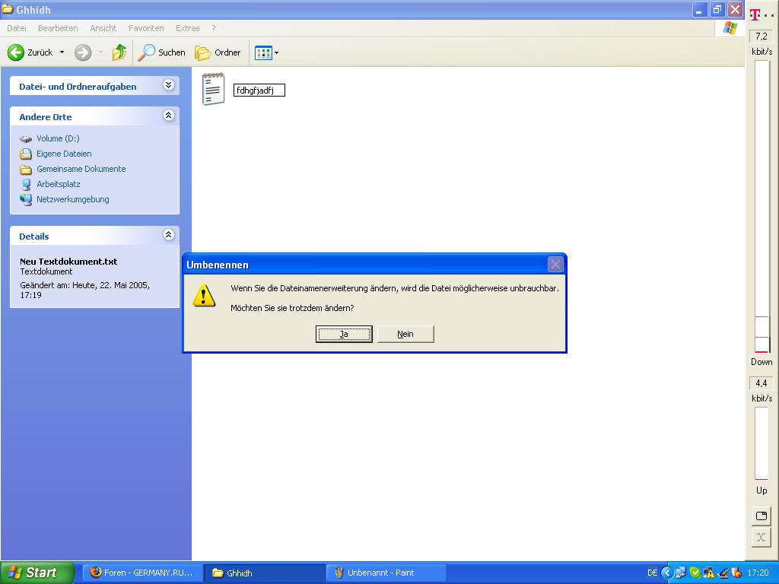Minimize the Ghhidh Explorer window

click(699, 10)
